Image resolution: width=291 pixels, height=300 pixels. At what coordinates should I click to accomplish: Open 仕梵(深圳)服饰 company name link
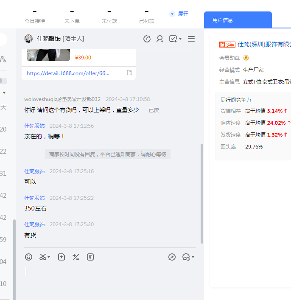(x=264, y=44)
